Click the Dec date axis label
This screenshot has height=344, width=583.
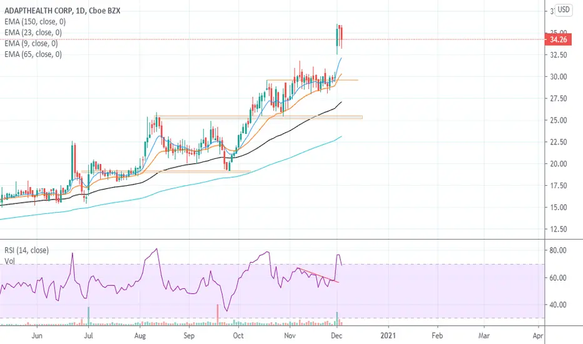(337, 335)
